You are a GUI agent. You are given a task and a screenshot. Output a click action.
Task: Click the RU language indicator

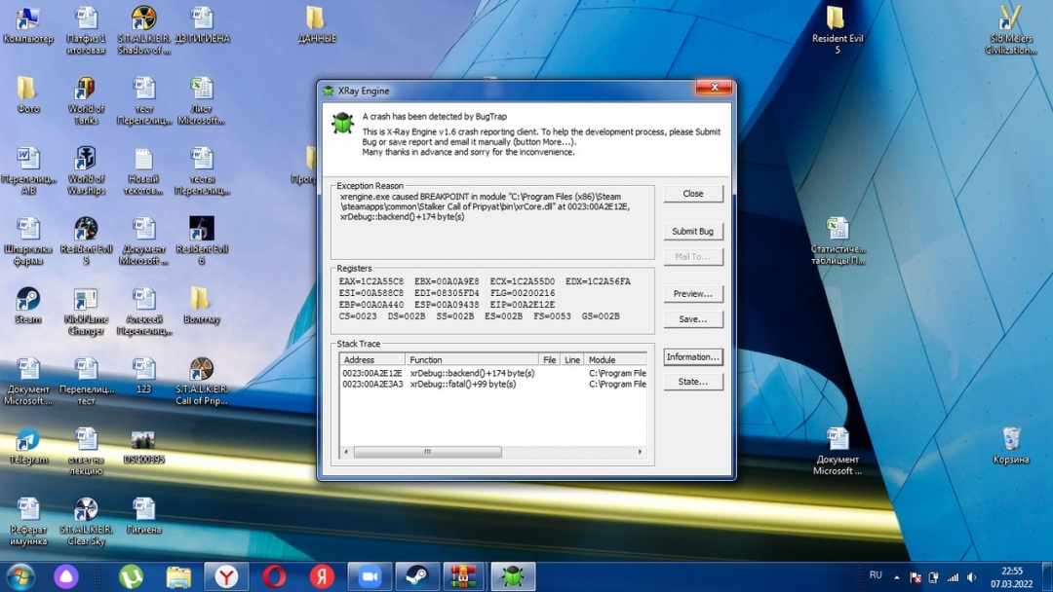tap(876, 575)
